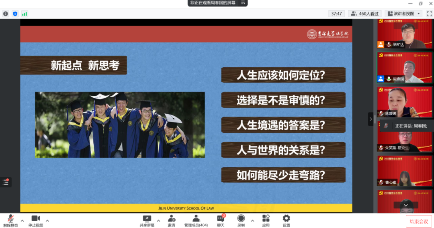Image resolution: width=434 pixels, height=228 pixels.
Task: Toggle camera with 停止视频 button
Action: [36, 221]
